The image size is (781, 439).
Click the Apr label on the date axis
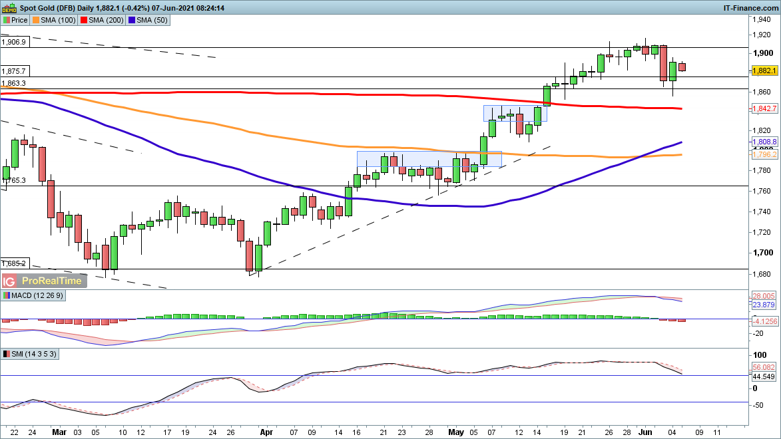(267, 431)
